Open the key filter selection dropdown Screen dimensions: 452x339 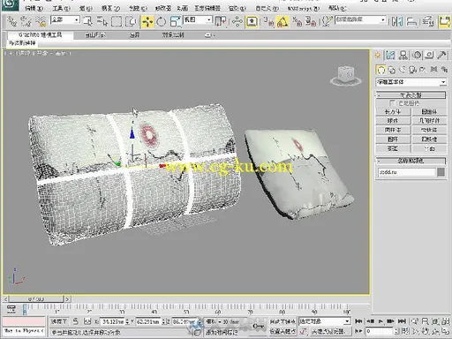click(325, 321)
